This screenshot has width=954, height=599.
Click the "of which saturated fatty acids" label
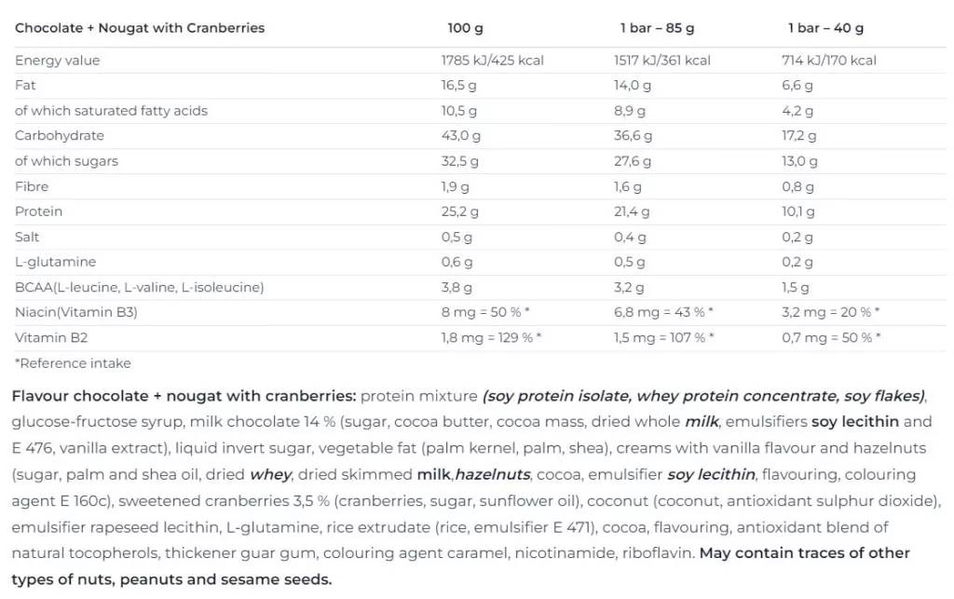tap(111, 111)
